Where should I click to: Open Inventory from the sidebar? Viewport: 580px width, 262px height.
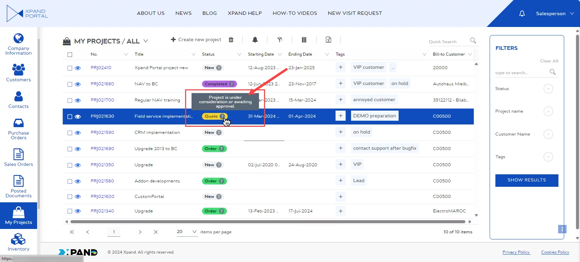[x=19, y=243]
